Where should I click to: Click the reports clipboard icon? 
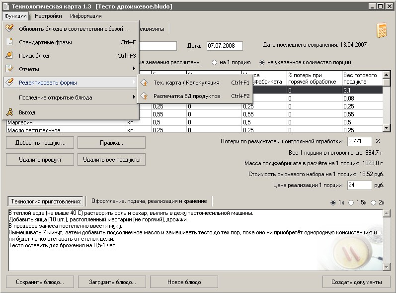pos(9,69)
